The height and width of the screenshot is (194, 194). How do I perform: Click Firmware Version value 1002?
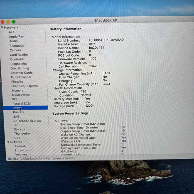click(93, 59)
